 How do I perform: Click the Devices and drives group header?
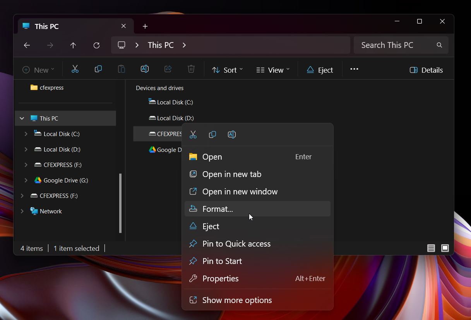(159, 88)
